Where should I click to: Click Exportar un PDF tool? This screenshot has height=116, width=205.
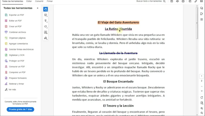pyautogui.click(x=16, y=15)
